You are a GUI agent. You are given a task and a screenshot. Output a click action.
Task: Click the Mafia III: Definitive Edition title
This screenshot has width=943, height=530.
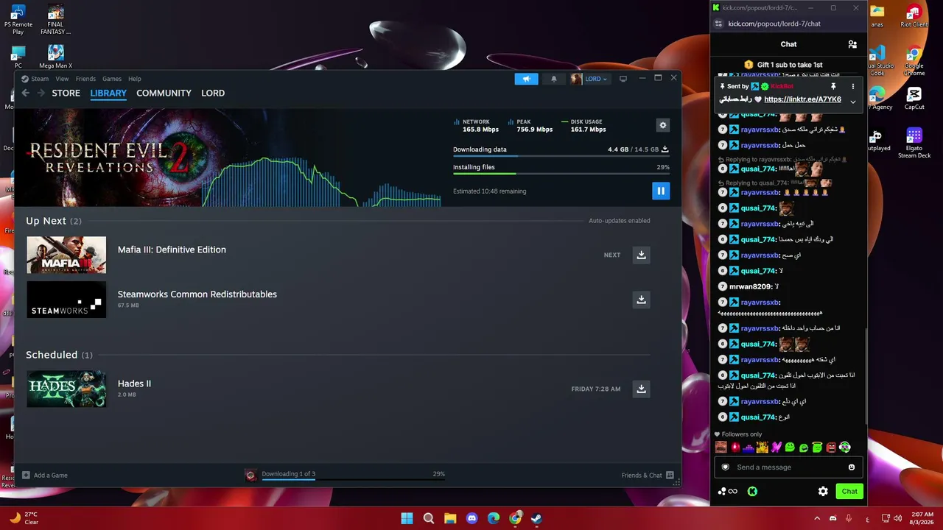172,250
